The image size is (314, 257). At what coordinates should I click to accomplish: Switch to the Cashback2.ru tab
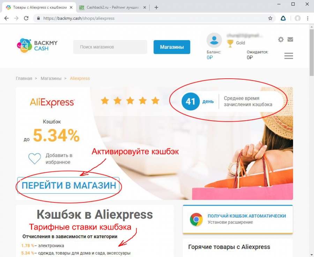(x=113, y=7)
